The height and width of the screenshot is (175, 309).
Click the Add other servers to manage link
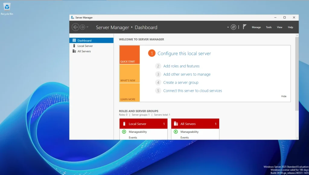[x=187, y=74]
